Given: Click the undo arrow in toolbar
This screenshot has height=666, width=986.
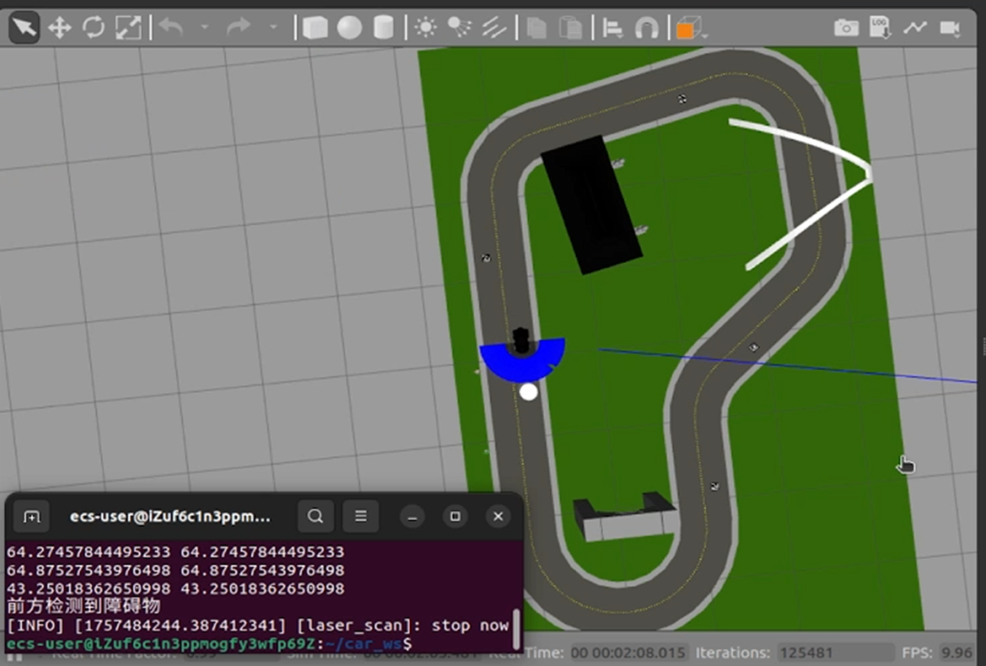Looking at the screenshot, I should 171,28.
